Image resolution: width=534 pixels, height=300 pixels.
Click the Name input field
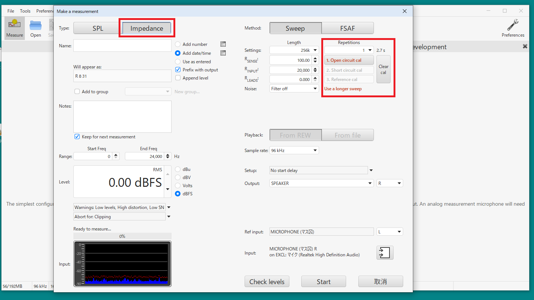122,45
